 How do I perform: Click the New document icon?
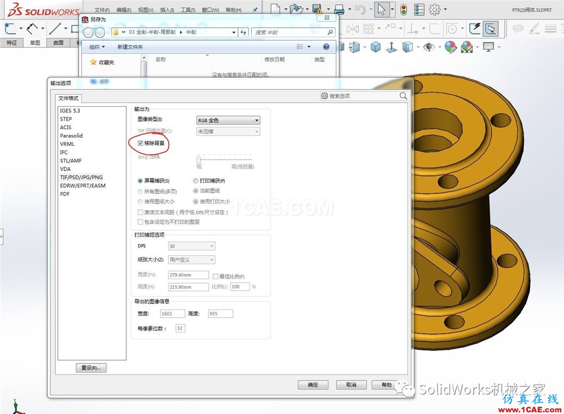(275, 9)
